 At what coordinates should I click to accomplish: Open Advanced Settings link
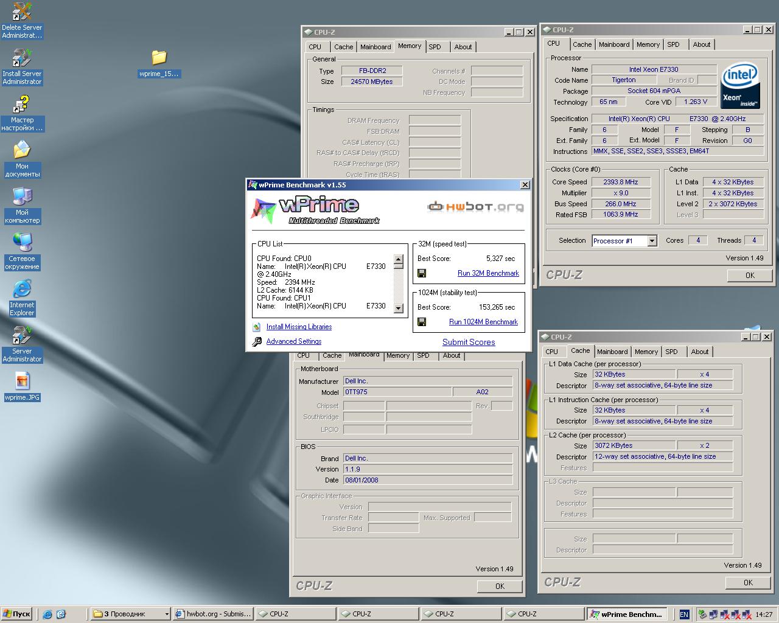tap(294, 341)
